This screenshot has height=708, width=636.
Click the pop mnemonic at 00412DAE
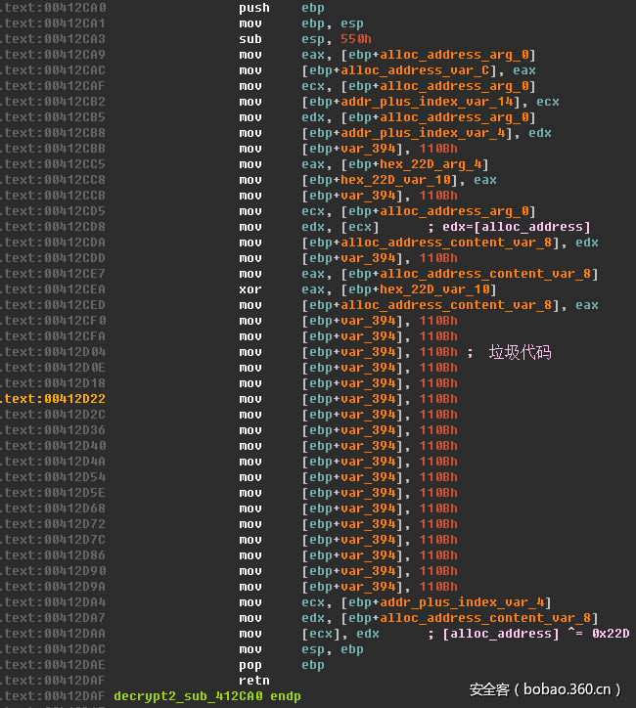click(x=250, y=665)
